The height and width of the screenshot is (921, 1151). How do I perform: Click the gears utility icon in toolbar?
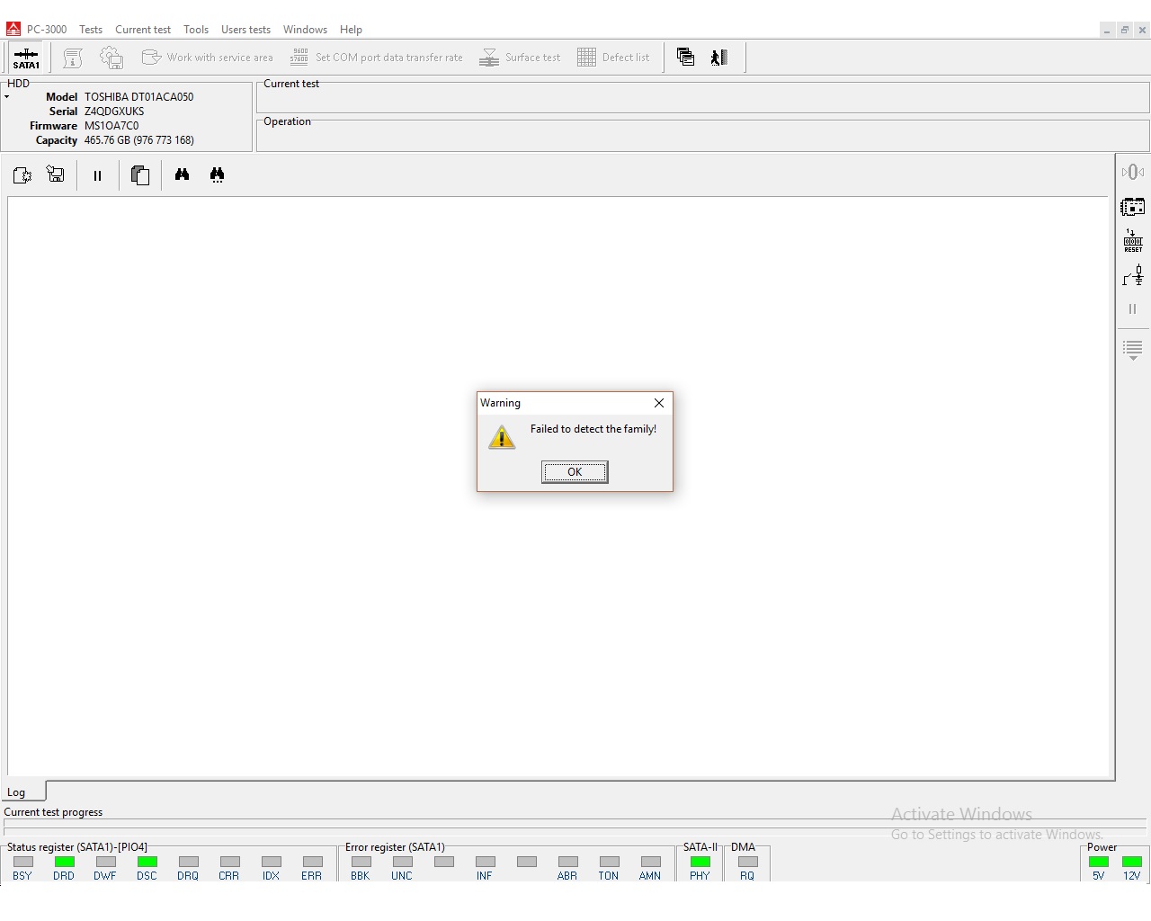[x=112, y=58]
